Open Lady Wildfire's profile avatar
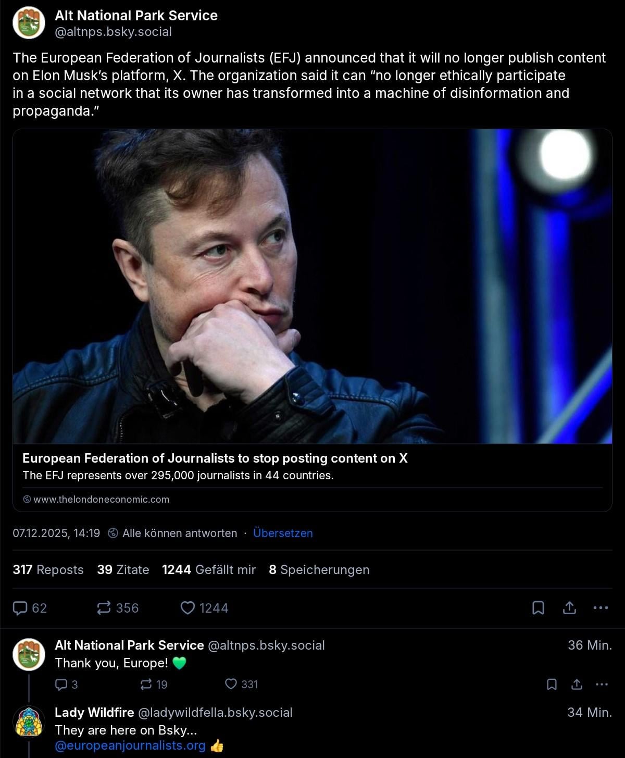The height and width of the screenshot is (758, 625). (x=29, y=722)
